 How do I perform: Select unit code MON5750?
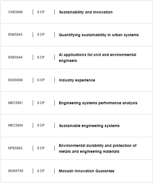pyautogui.click(x=16, y=171)
